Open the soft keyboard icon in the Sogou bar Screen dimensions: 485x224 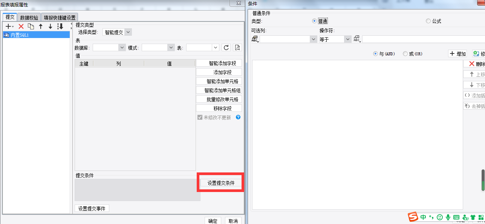[x=456, y=217]
